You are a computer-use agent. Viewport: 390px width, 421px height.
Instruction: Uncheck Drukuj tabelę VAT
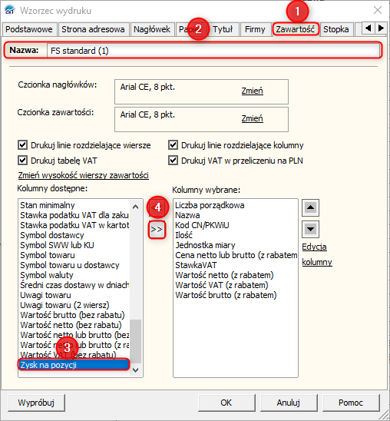pyautogui.click(x=22, y=161)
